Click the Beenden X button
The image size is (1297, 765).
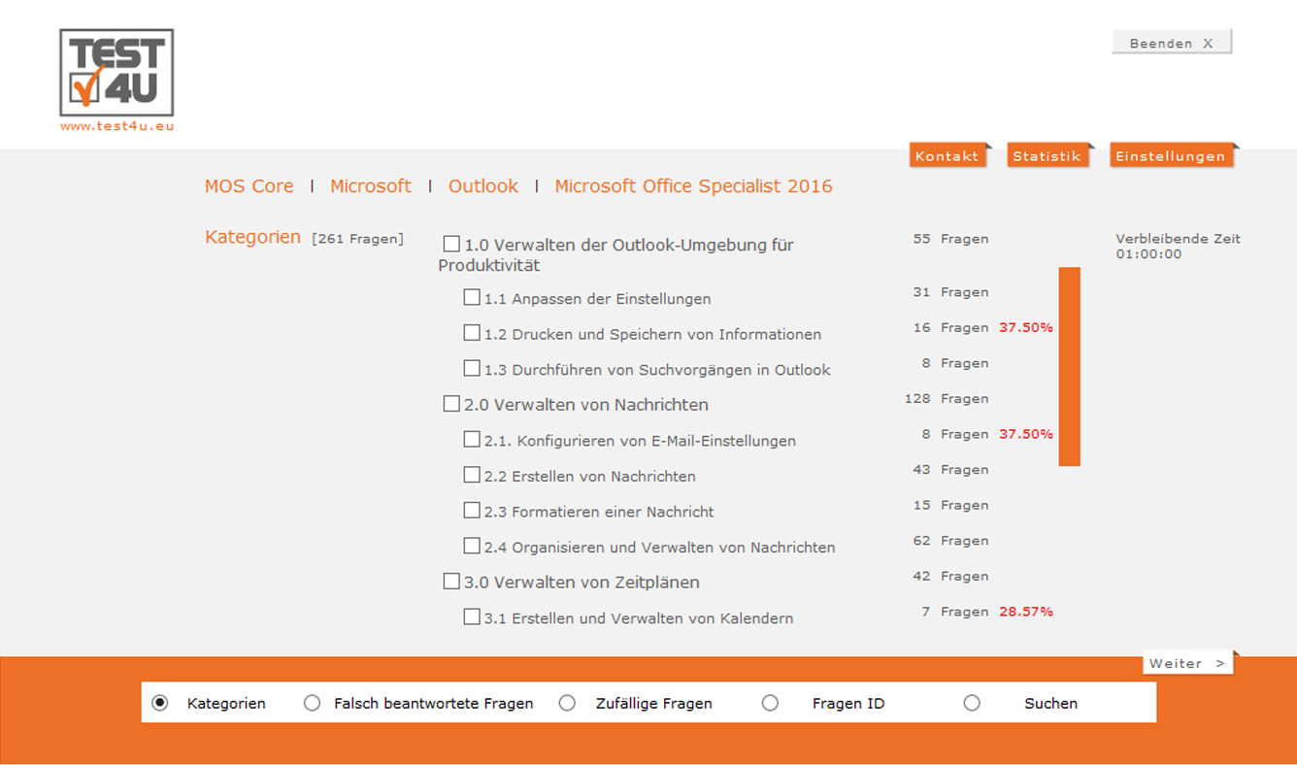(1172, 43)
